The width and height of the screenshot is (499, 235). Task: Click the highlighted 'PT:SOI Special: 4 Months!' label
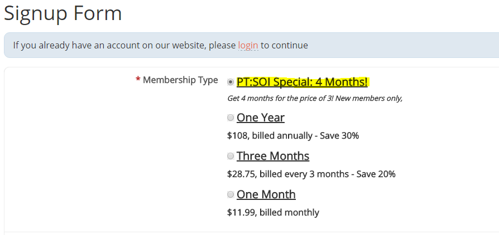pyautogui.click(x=302, y=82)
